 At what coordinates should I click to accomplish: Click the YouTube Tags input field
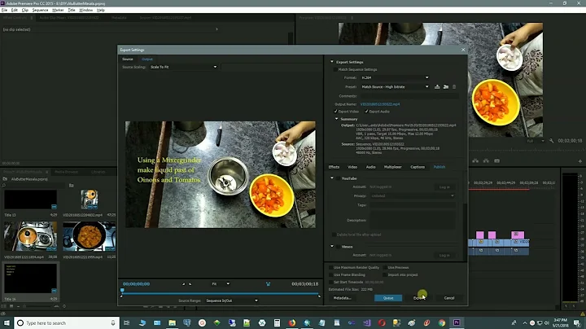pyautogui.click(x=413, y=205)
